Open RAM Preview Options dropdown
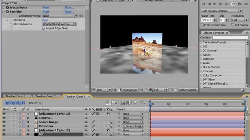Viewport: 250px width, 140px height. pyautogui.click(x=221, y=11)
